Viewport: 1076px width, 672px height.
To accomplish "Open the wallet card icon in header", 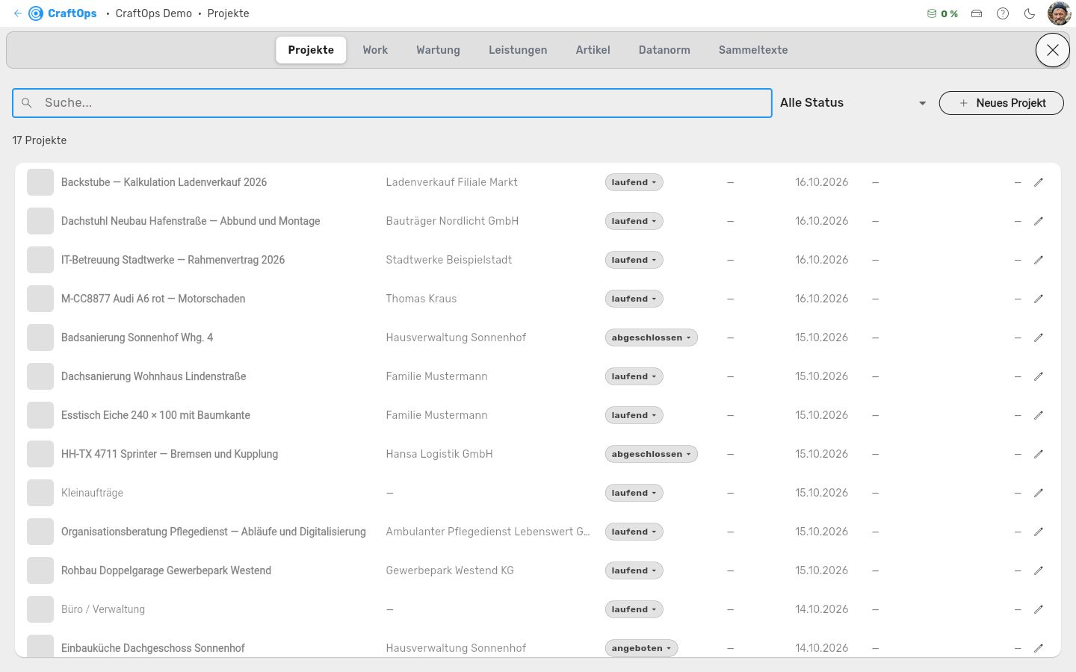I will (x=977, y=13).
